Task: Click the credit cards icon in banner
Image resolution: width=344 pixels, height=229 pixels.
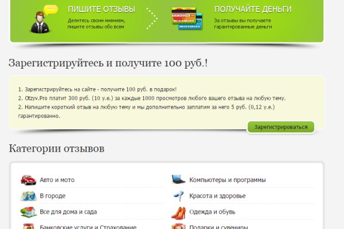Action: coord(185,19)
